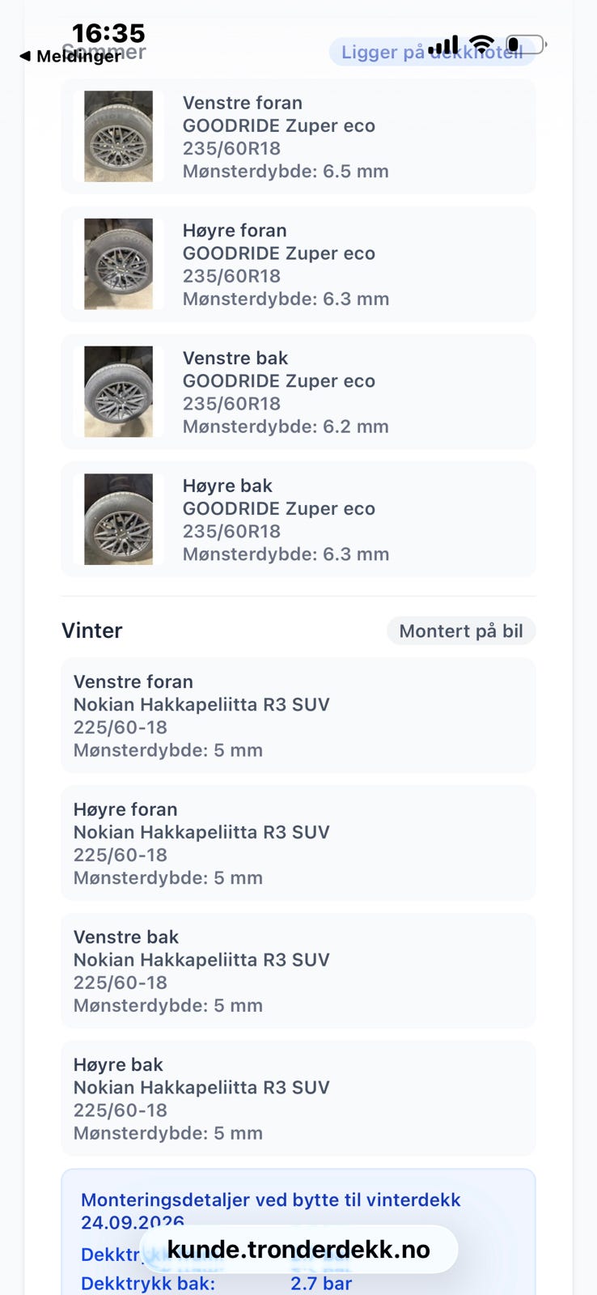Open the Venstre foran summer tire photo
597x1295 pixels.
[x=118, y=136]
